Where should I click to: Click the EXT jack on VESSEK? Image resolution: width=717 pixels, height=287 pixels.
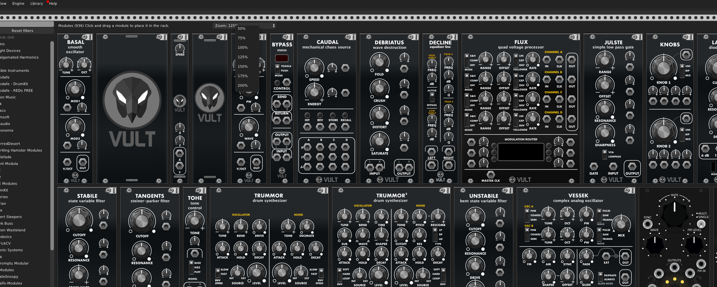pyautogui.click(x=606, y=256)
